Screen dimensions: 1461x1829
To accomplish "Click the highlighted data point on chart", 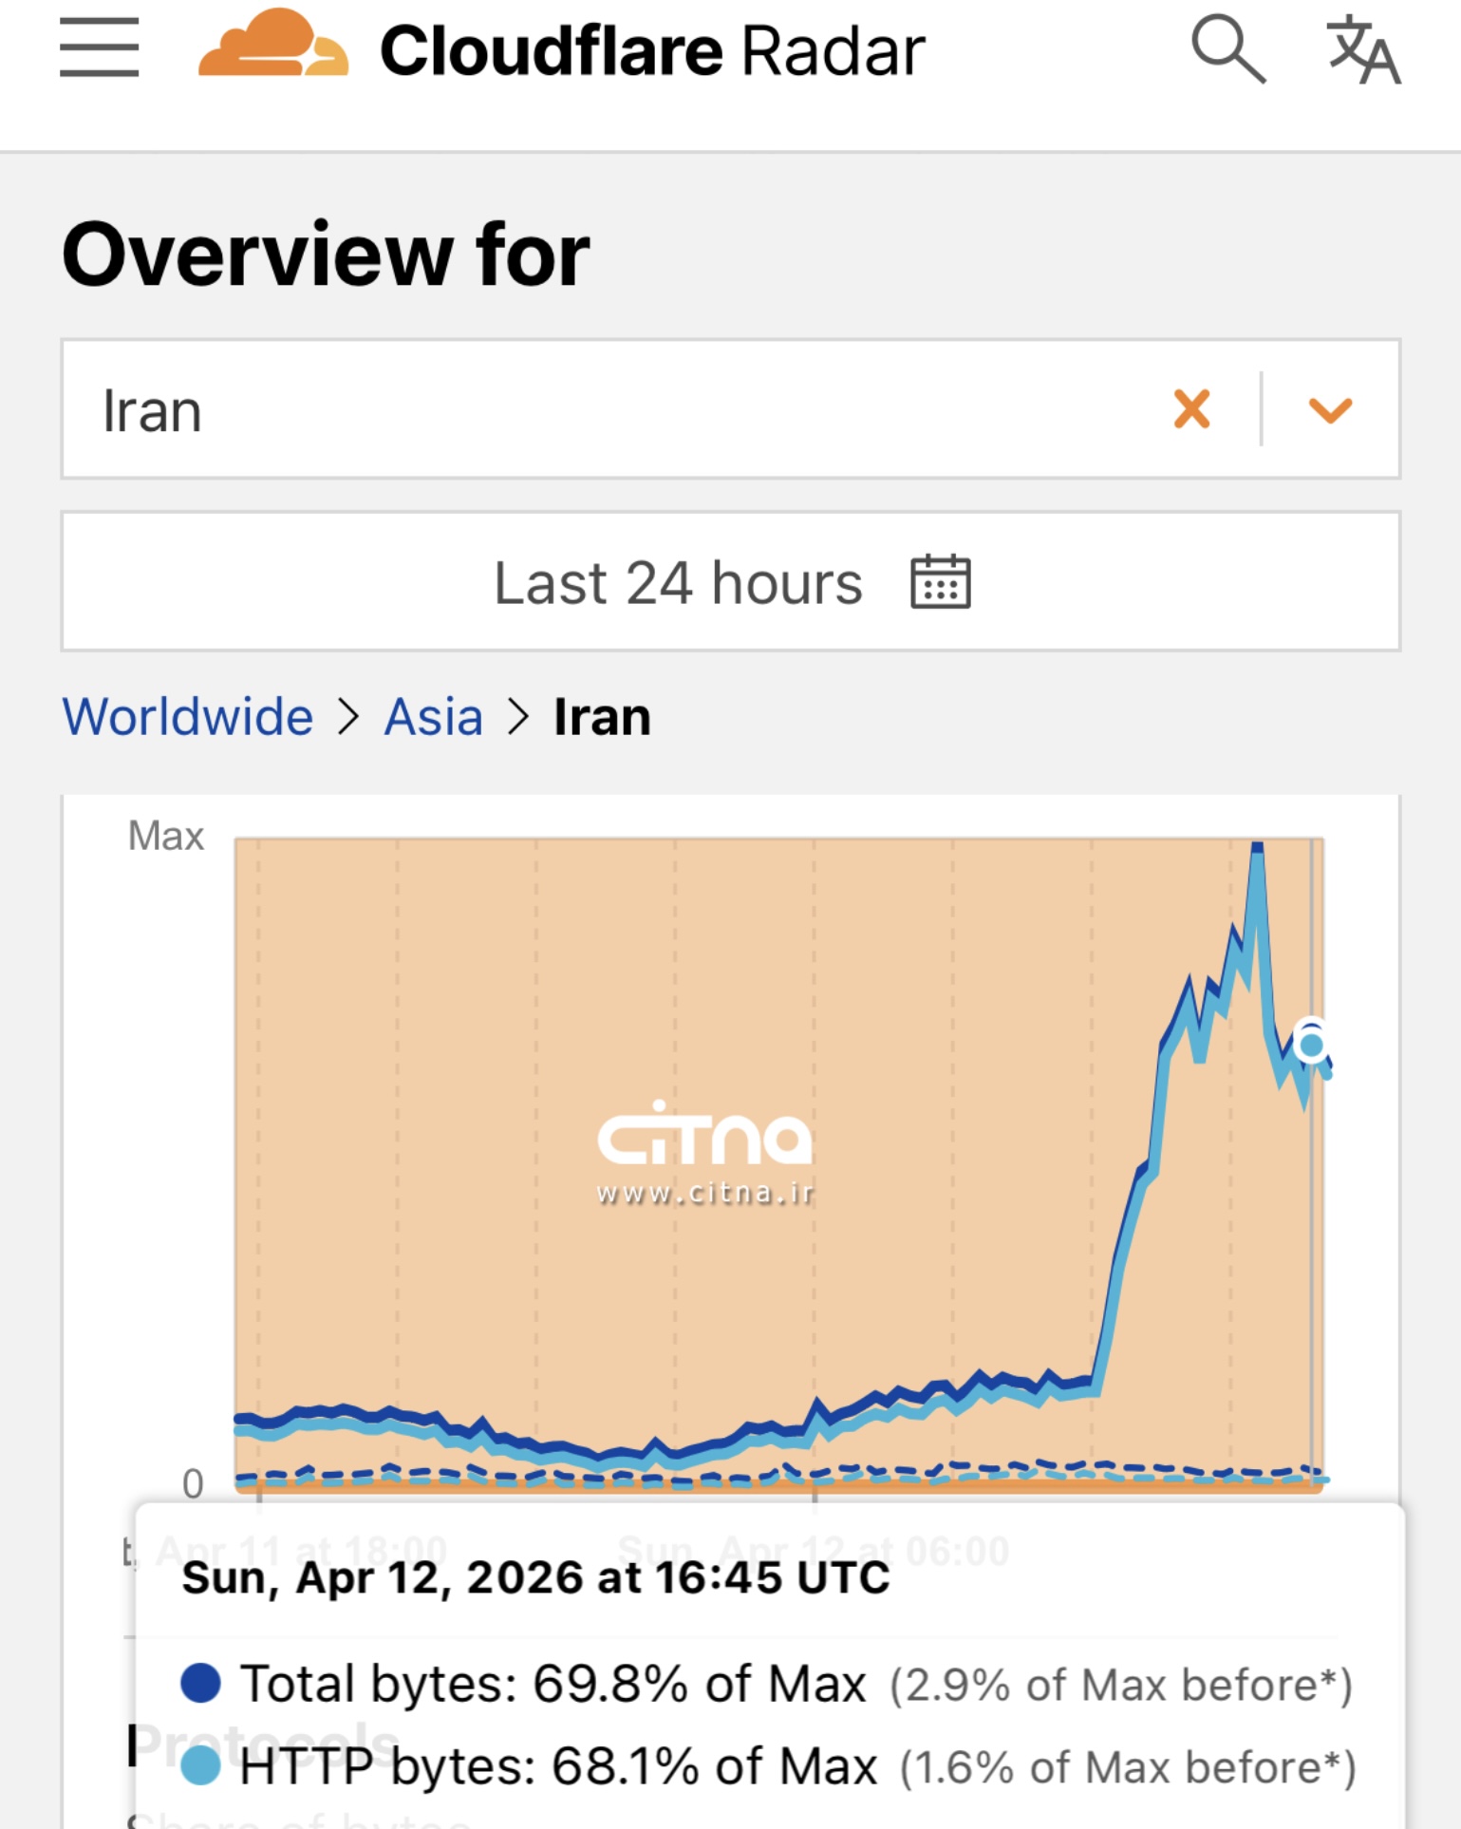I will tap(1311, 1045).
